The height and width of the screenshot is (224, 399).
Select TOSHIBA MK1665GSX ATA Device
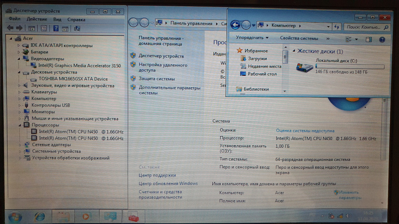(73, 79)
